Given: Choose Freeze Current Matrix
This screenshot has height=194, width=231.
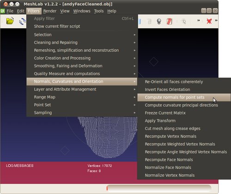Looking at the screenshot, I should click(x=184, y=113).
